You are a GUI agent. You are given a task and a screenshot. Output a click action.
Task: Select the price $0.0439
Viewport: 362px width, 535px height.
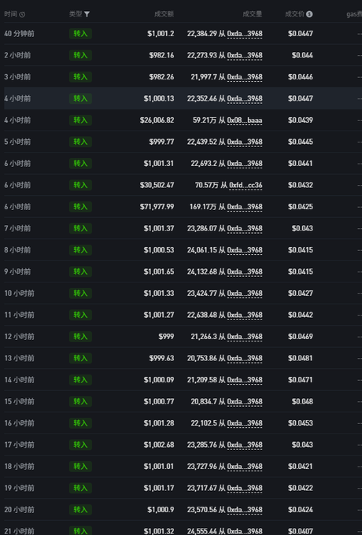301,120
